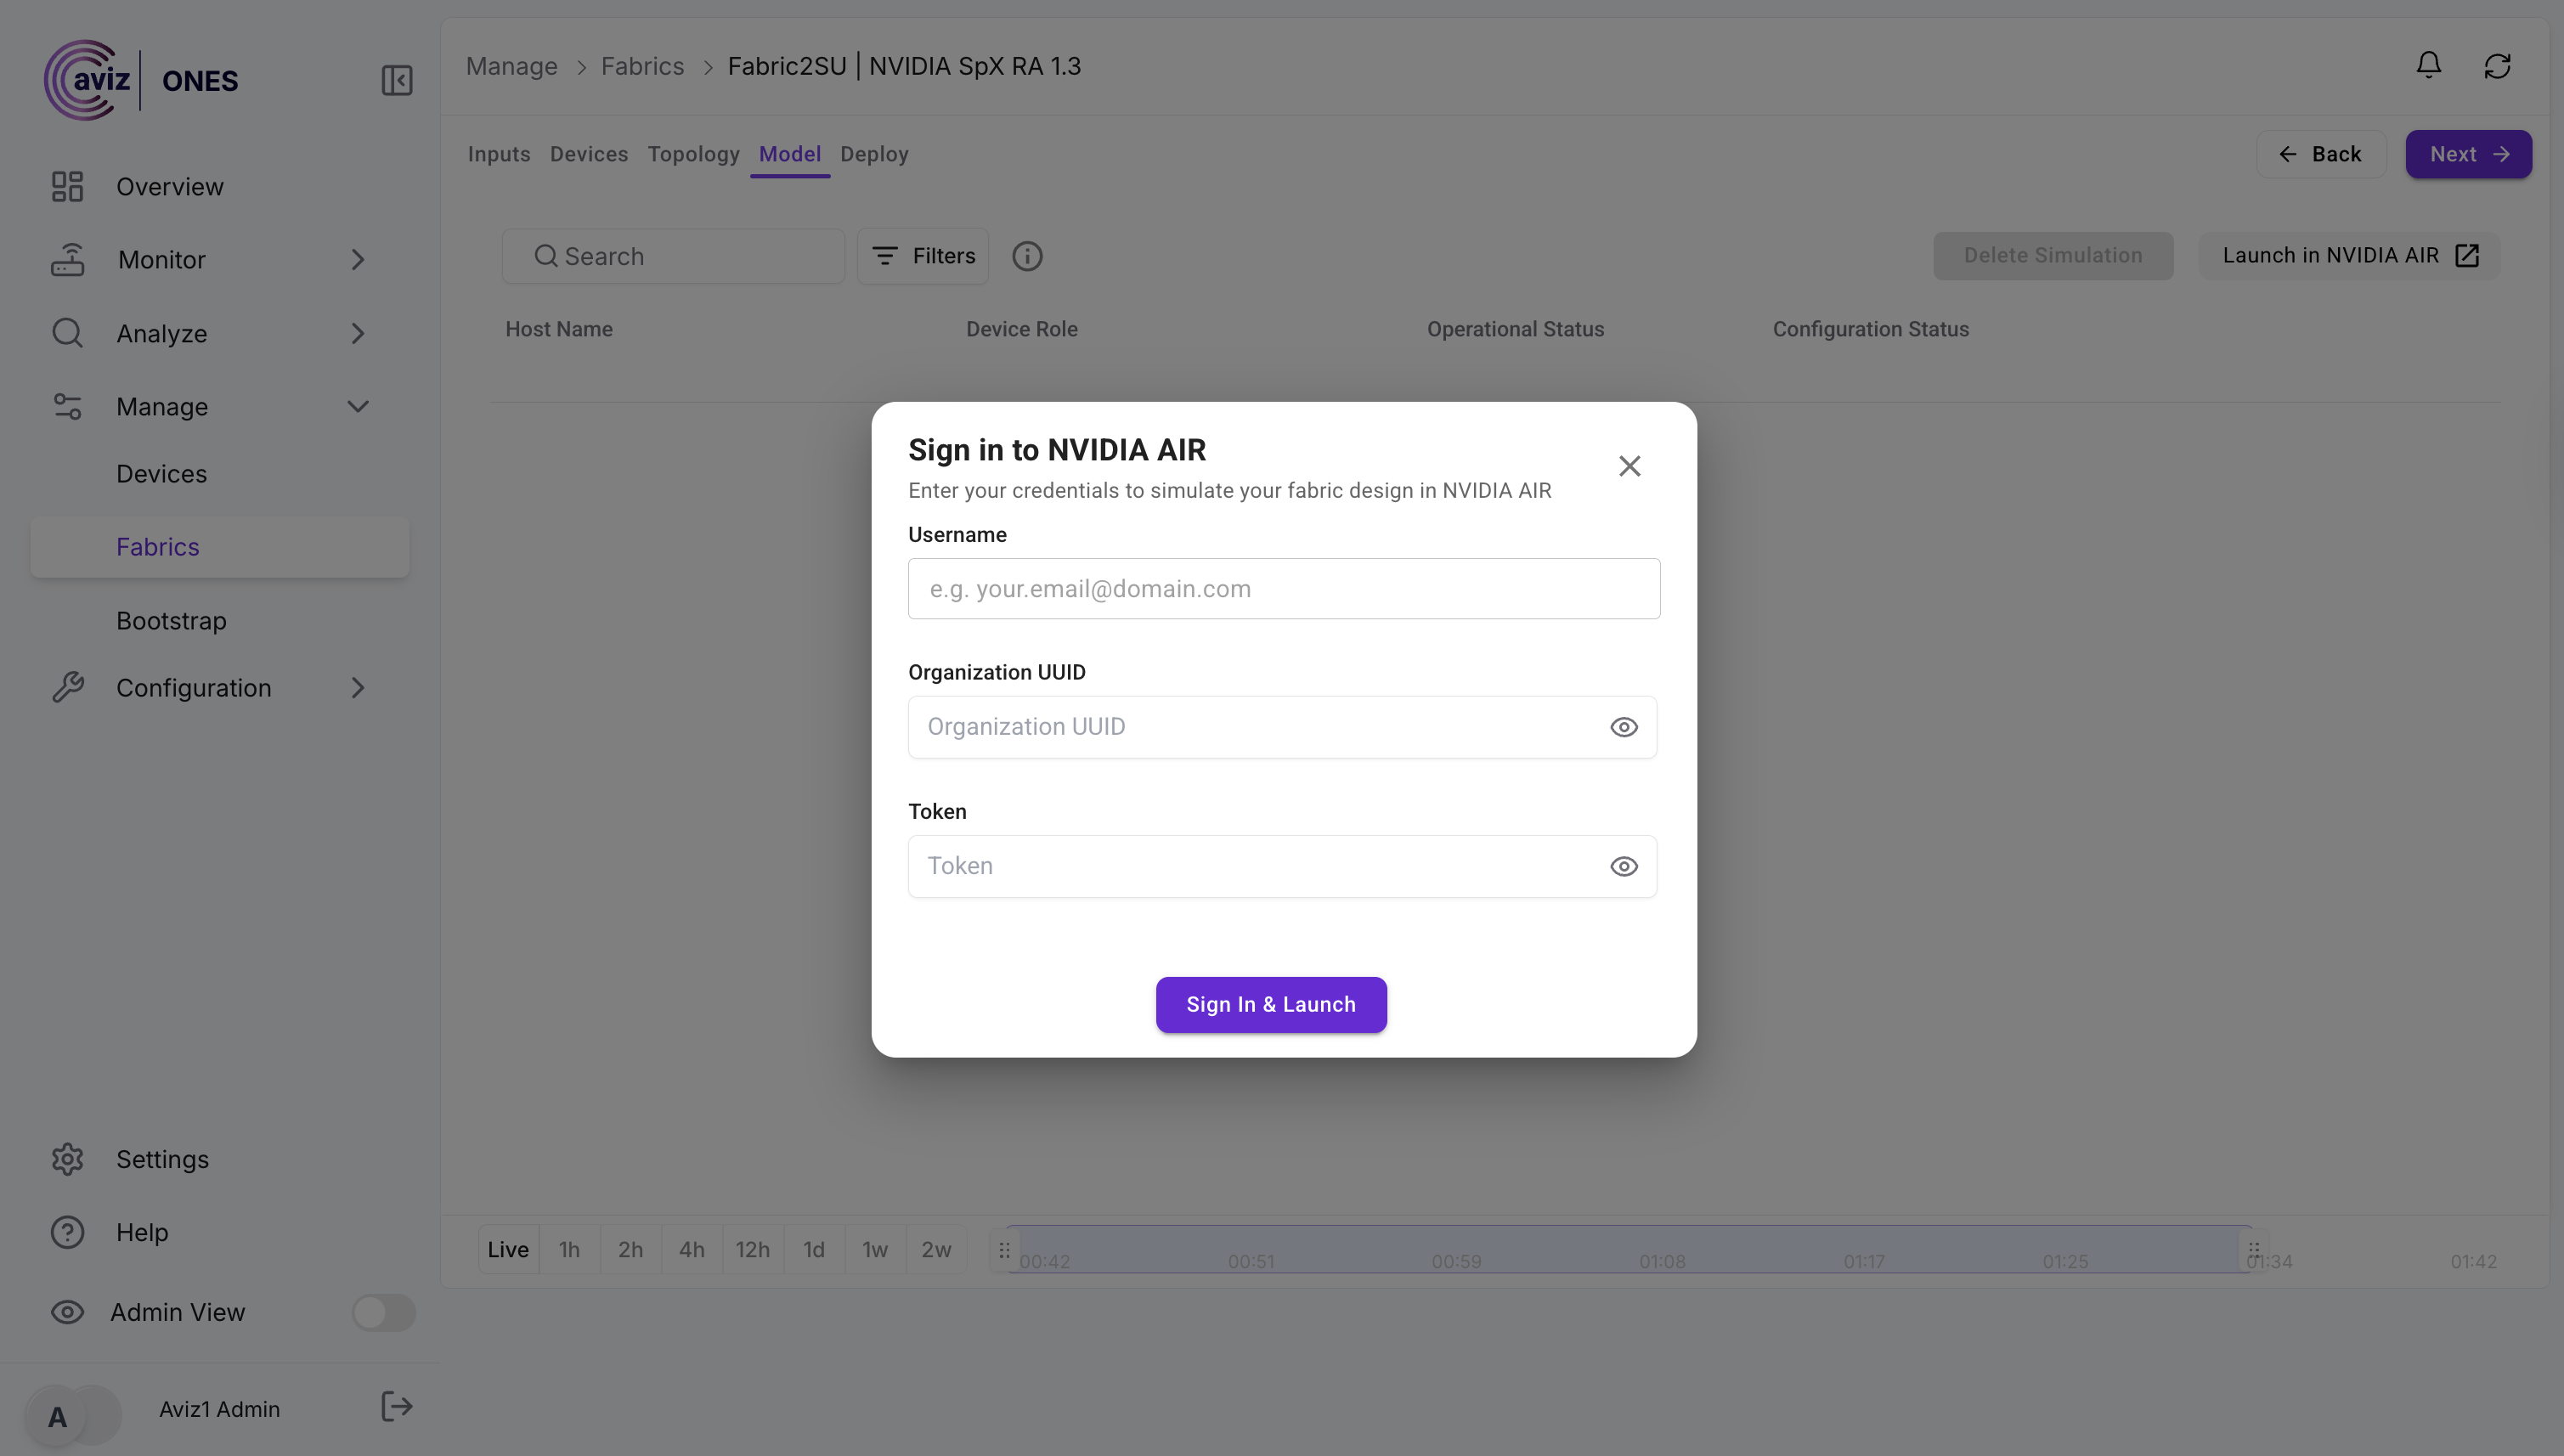Switch to the Topology tab
This screenshot has width=2564, height=1456.
click(693, 154)
